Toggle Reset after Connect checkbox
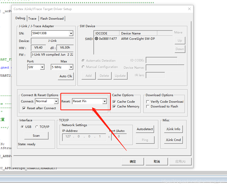Image resolution: width=227 pixels, height=186 pixels. (24, 108)
